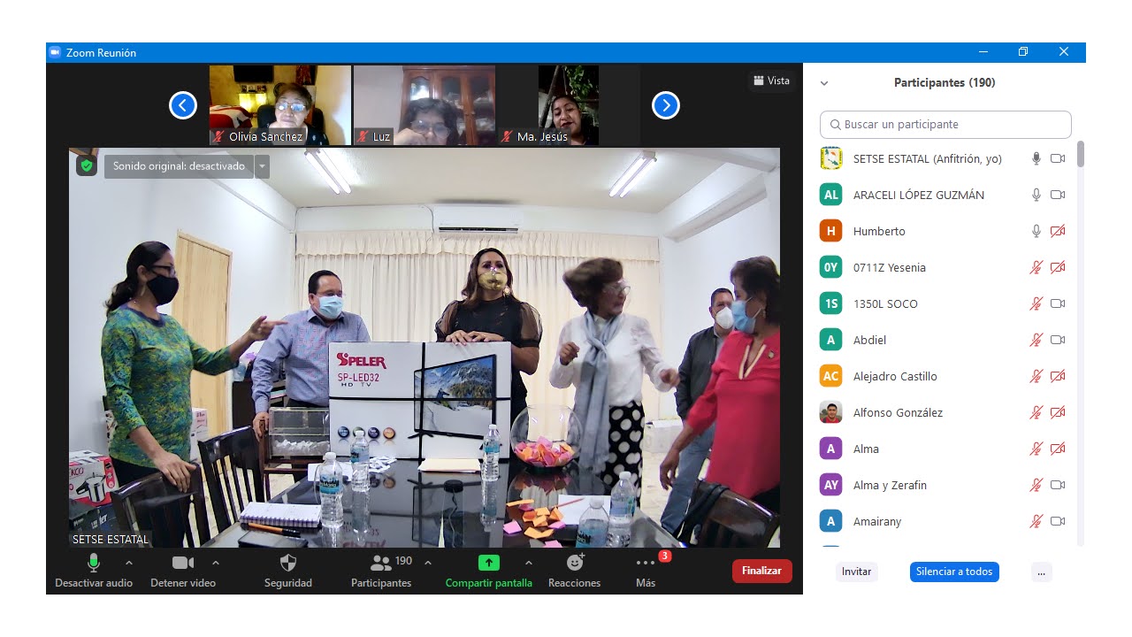The height and width of the screenshot is (637, 1132).
Task: Click Alejadro Castillo muted microphone icon
Action: (x=1036, y=376)
